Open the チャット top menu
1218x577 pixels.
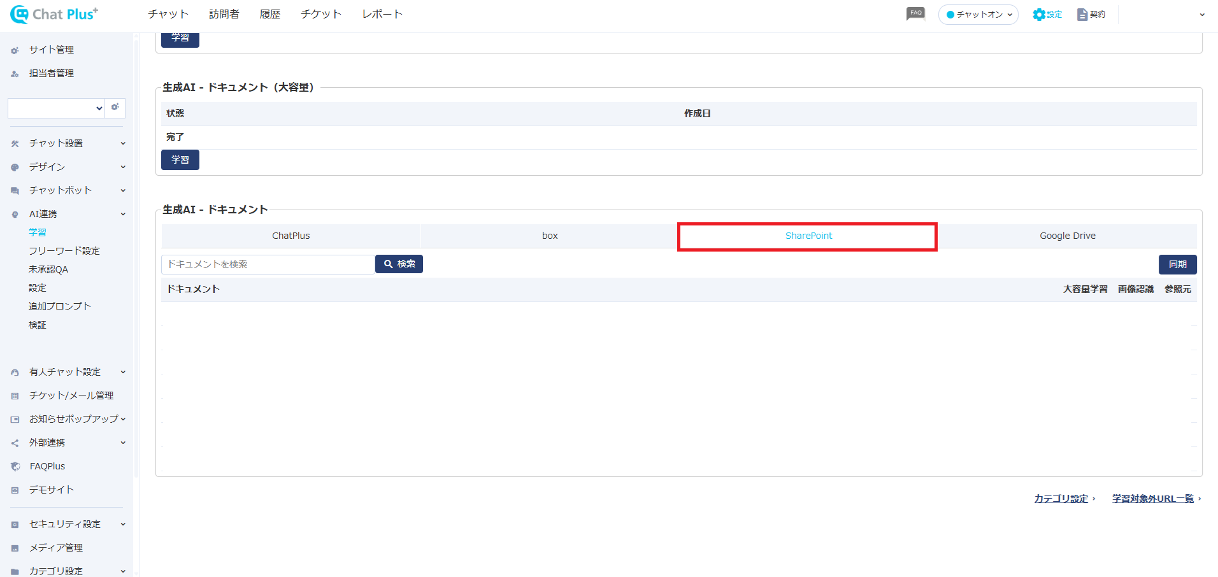168,14
